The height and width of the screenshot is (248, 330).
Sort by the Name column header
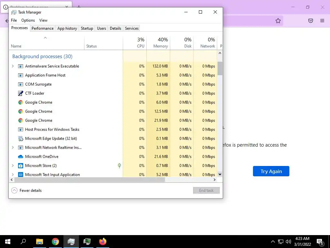click(46, 43)
